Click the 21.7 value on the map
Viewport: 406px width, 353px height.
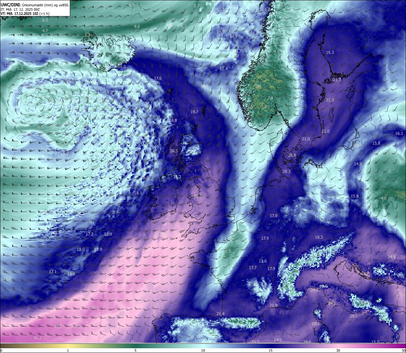click(x=337, y=79)
